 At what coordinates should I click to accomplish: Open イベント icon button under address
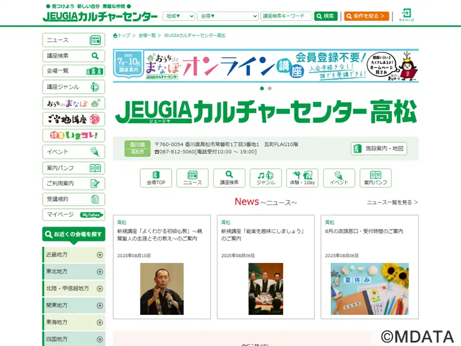pyautogui.click(x=339, y=178)
